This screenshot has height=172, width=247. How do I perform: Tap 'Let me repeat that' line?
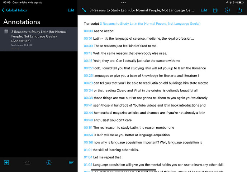[107, 157]
